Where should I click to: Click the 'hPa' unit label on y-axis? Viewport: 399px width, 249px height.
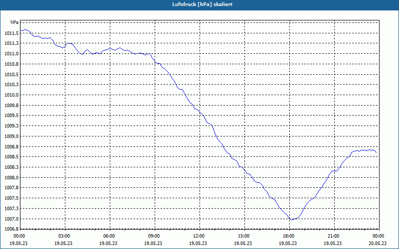pyautogui.click(x=14, y=22)
